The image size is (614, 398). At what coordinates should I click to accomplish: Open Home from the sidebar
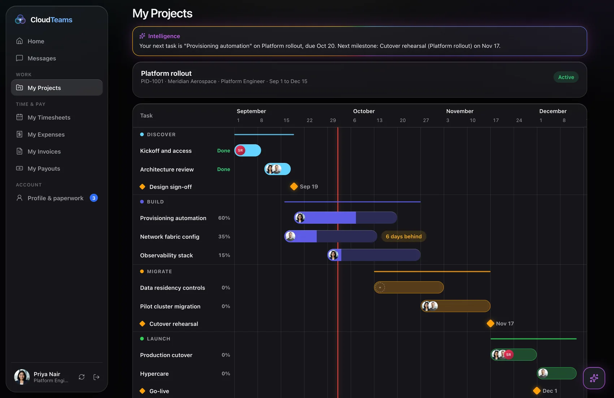[57, 41]
